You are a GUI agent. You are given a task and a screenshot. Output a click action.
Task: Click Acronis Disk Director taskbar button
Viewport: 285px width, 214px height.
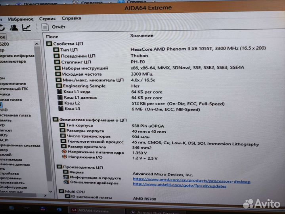(x=156, y=212)
